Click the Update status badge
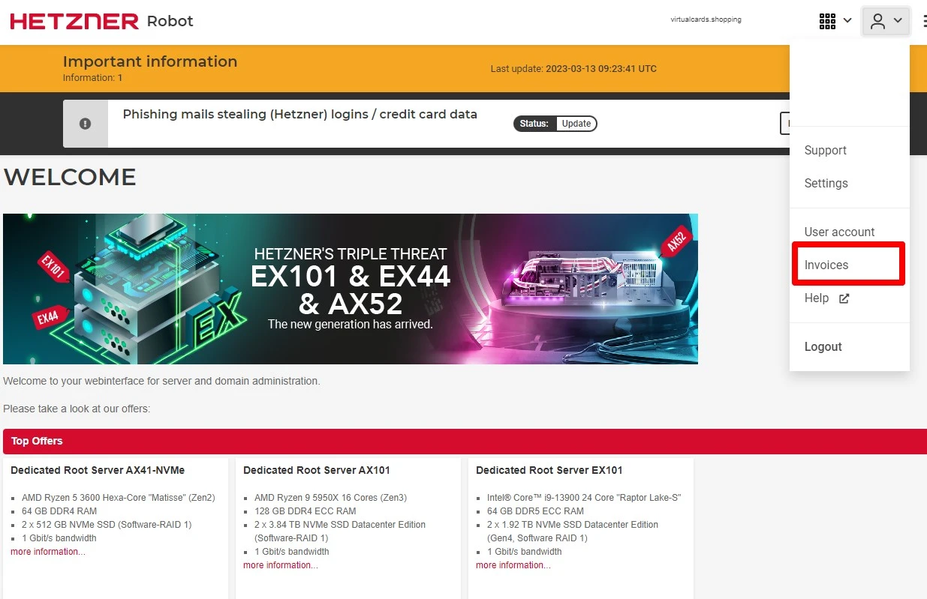The width and height of the screenshot is (927, 599). click(555, 124)
